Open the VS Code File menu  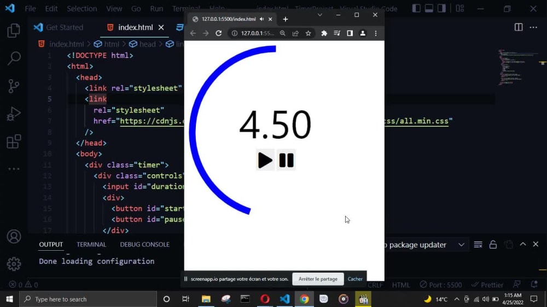(30, 9)
